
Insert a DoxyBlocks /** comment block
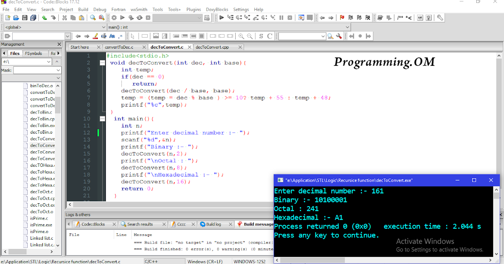click(400, 18)
